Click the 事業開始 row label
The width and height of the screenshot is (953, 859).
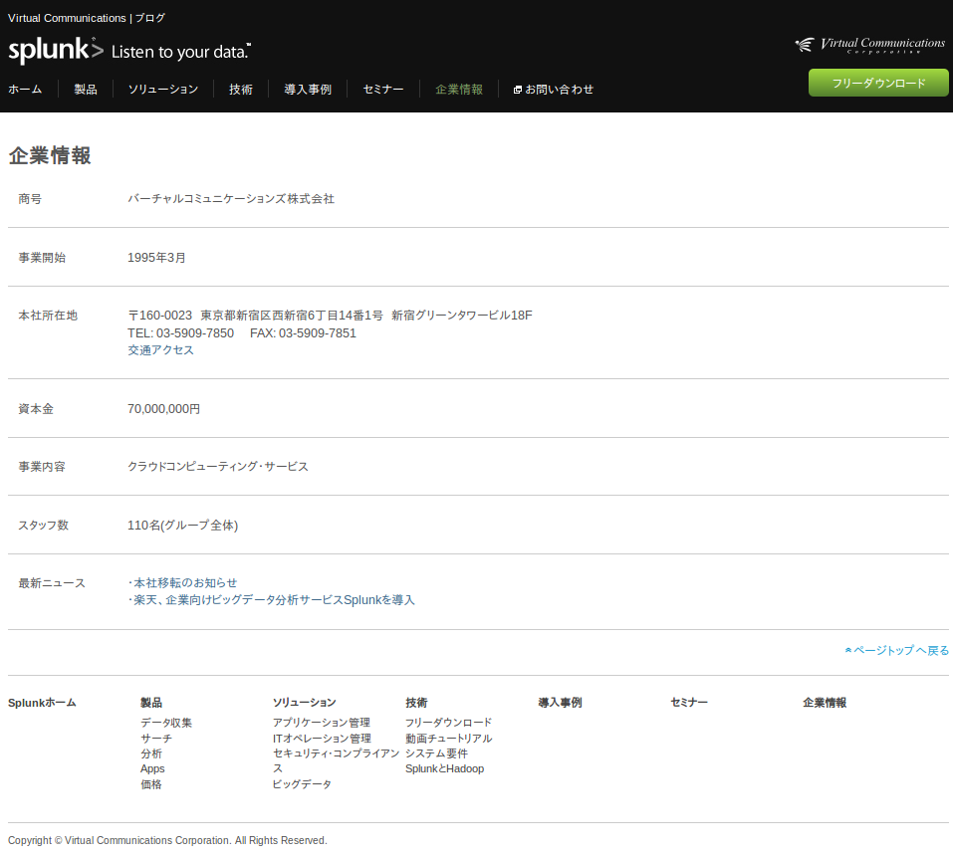coord(42,258)
